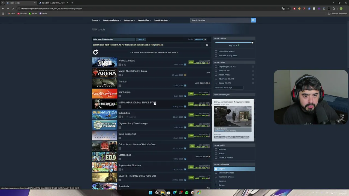Click the translate page icon in address bar
Screen dimensions: 349x196
(x=283, y=8)
